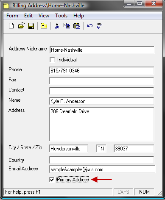
Task: Click the empty Fax field
Action: pos(102,81)
